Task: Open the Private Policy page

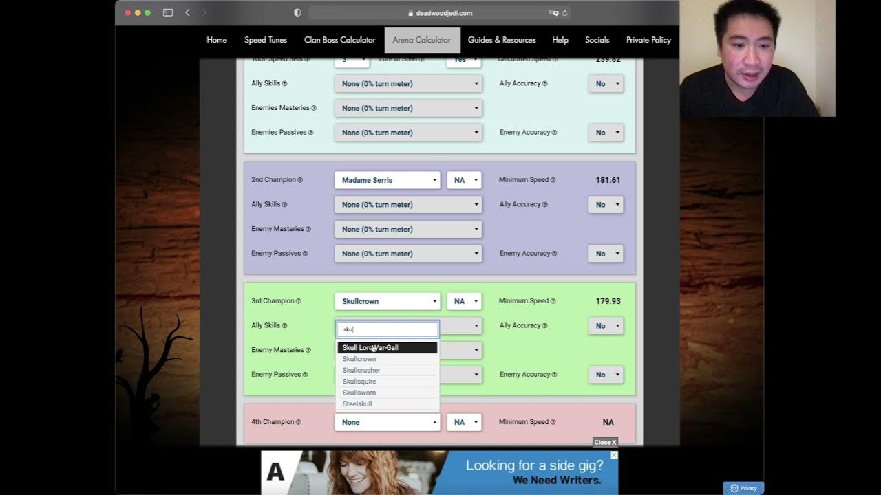Action: click(x=648, y=40)
